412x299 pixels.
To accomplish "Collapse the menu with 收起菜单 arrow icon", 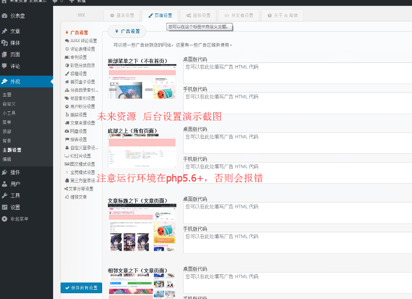I will [5, 219].
